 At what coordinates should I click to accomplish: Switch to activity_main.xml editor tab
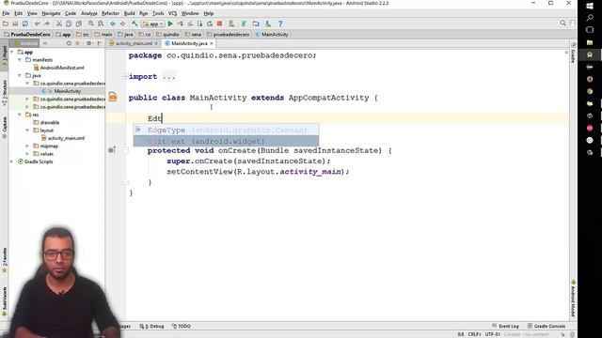point(134,43)
